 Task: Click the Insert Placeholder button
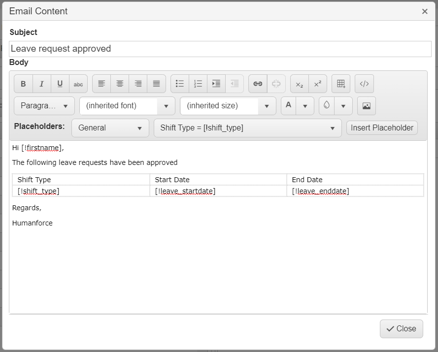coord(382,128)
